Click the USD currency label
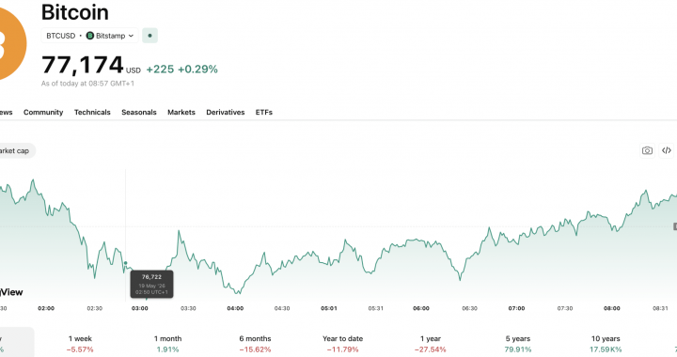The height and width of the screenshot is (357, 677). (x=134, y=70)
